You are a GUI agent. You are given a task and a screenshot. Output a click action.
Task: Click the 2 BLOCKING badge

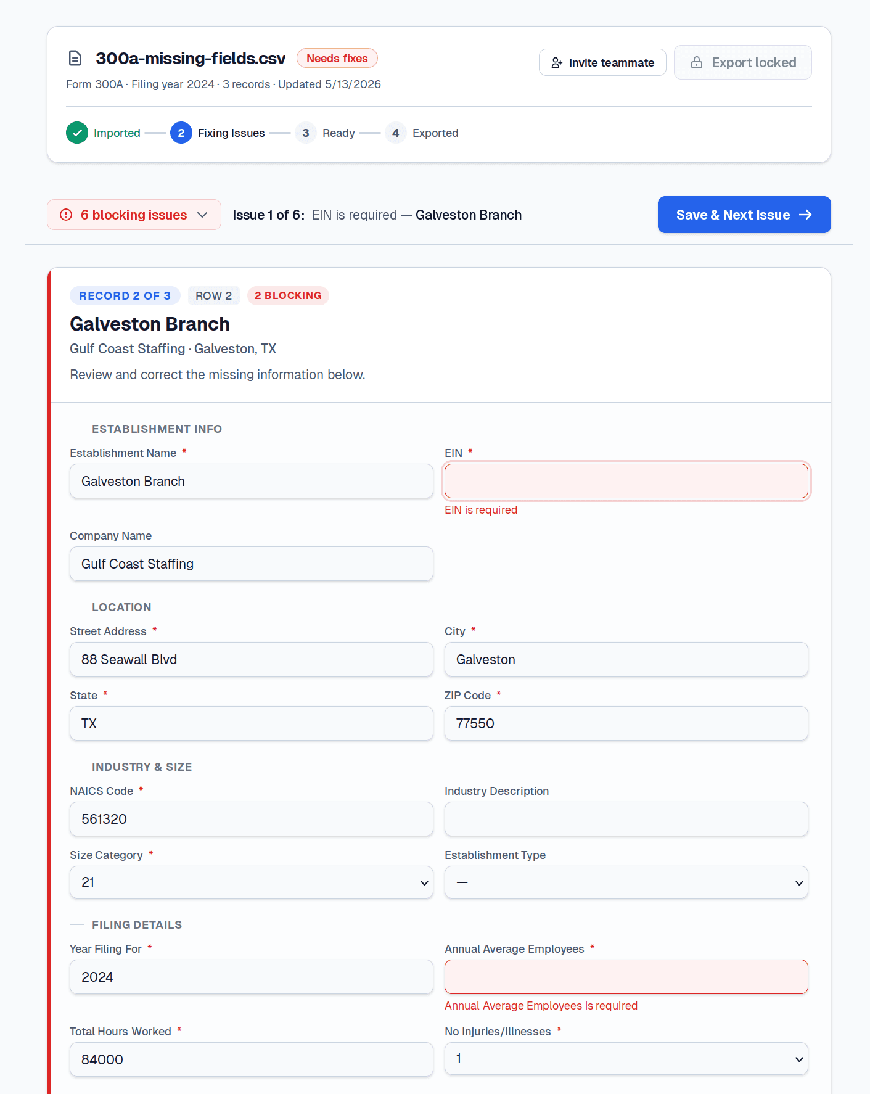click(288, 295)
